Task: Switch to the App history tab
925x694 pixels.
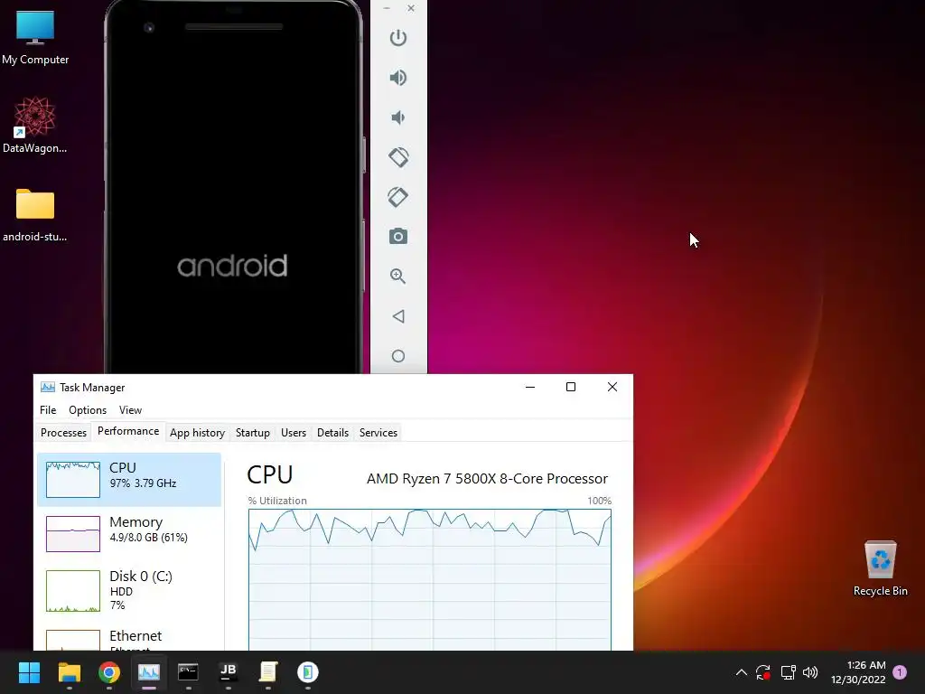Action: 197,433
